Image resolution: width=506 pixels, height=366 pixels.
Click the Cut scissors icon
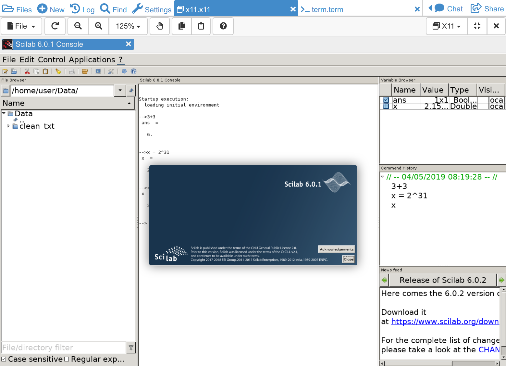(27, 71)
